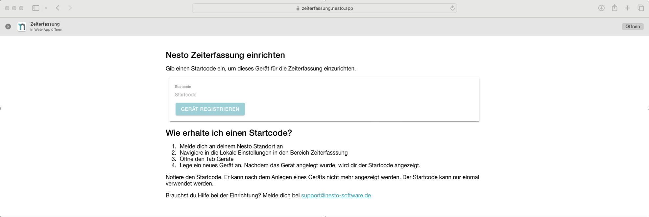Maximize the Safari window
The height and width of the screenshot is (217, 649).
pos(21,8)
